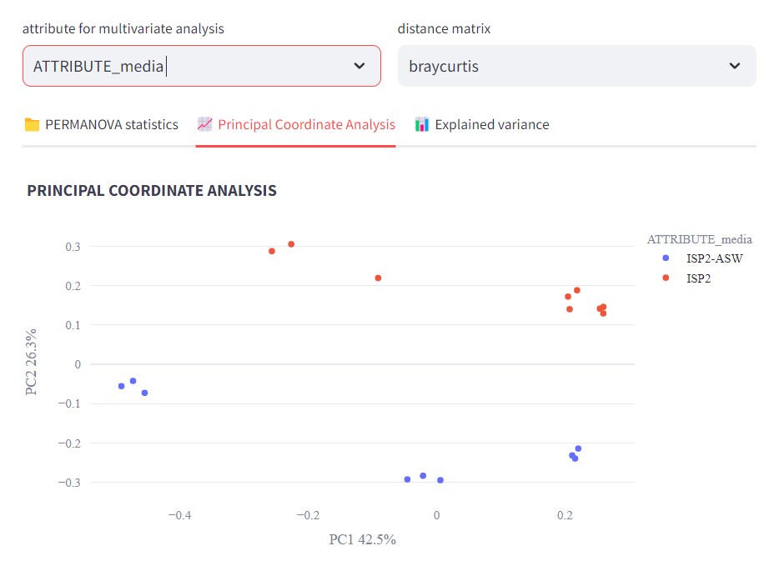Click the isolated red point near PC2 0.2
Viewport: 784px width, 581px height.
(378, 278)
